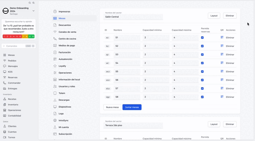Uncheck Permite reservas for table S3

tap(202, 55)
